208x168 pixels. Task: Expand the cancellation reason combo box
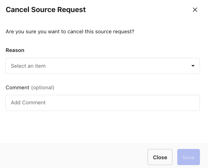(x=103, y=66)
